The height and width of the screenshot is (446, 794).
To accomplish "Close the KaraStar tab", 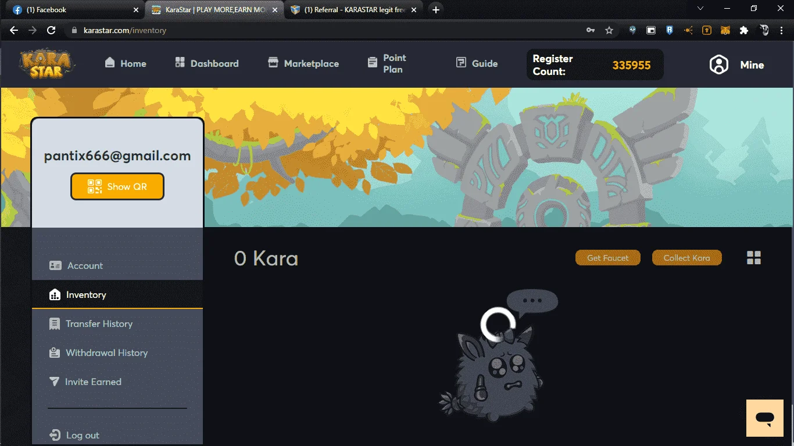I will (275, 10).
